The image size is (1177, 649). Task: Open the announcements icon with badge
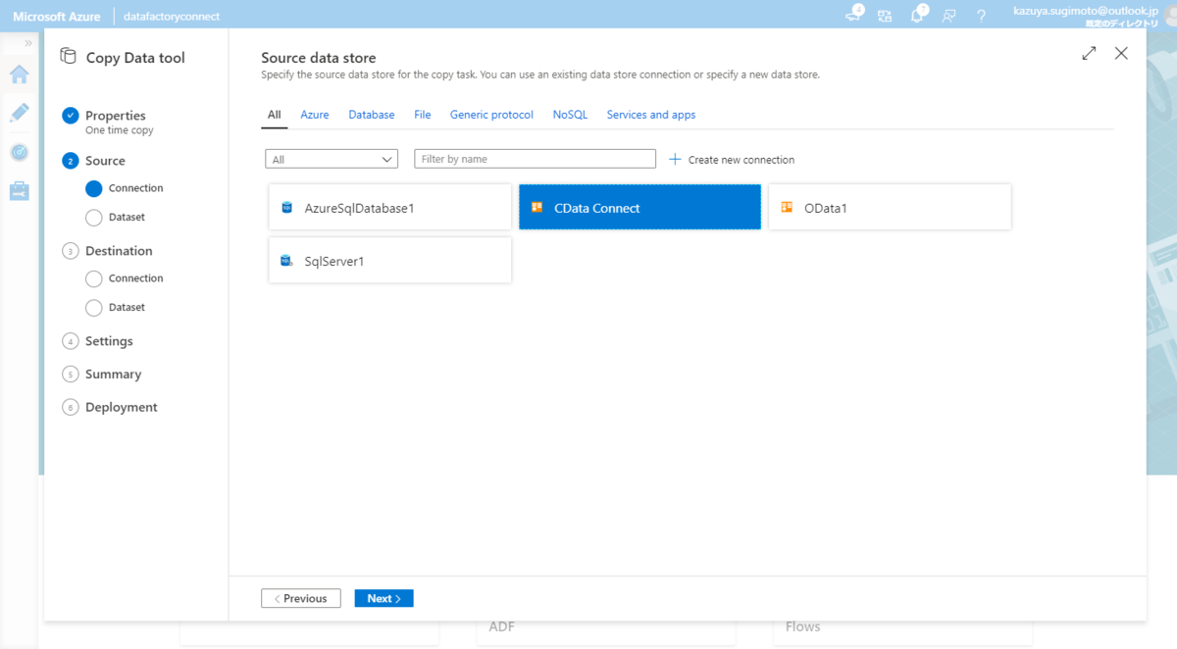(x=853, y=14)
